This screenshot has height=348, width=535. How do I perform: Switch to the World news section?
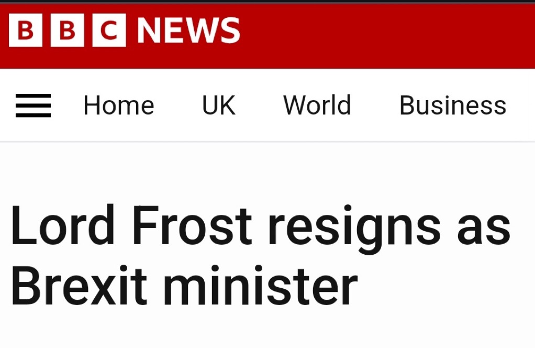tap(317, 105)
